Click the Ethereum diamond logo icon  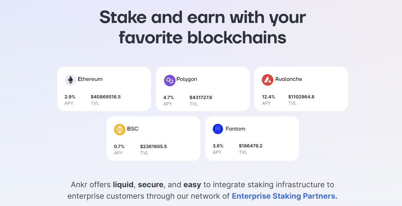tap(70, 80)
